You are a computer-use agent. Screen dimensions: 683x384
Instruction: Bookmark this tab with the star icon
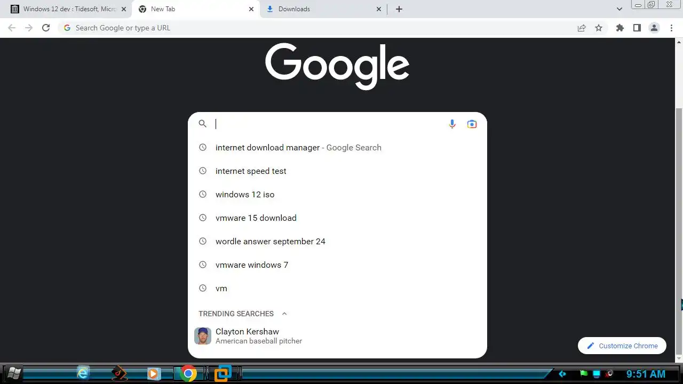(599, 28)
